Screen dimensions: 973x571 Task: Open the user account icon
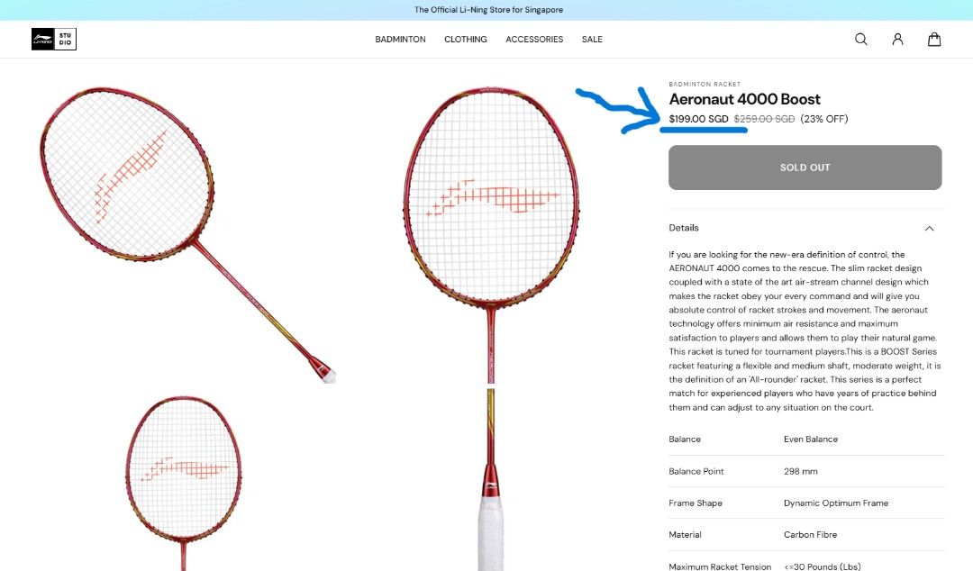coord(897,39)
